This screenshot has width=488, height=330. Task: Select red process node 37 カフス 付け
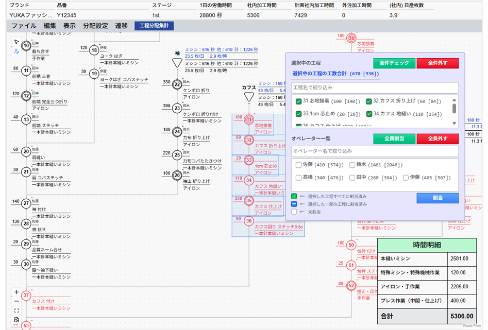coord(26,295)
